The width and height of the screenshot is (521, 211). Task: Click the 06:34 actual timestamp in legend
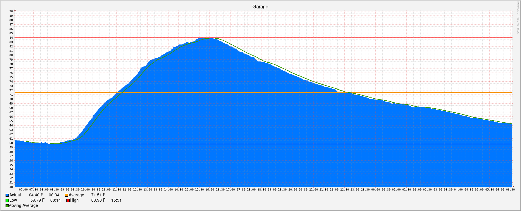tap(54, 195)
